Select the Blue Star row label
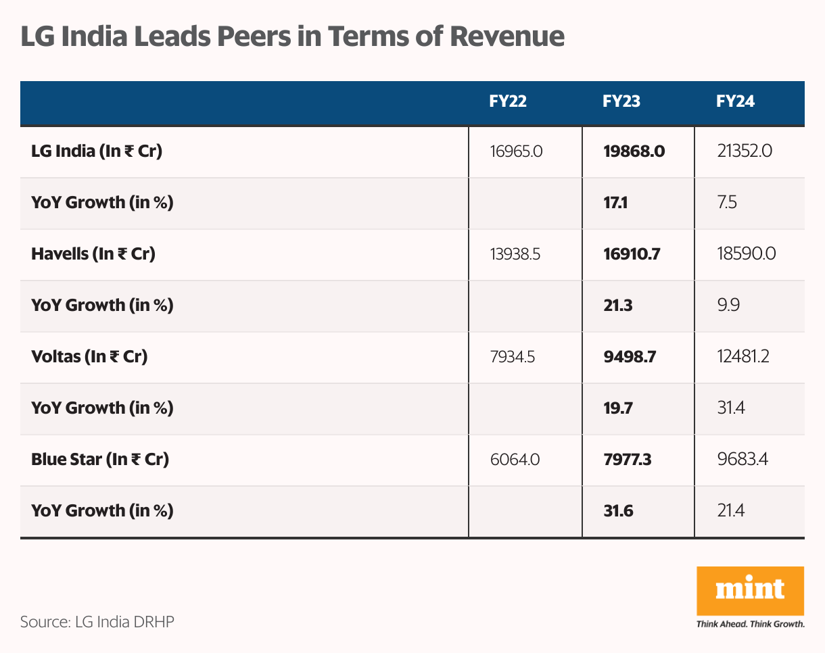 click(x=100, y=460)
